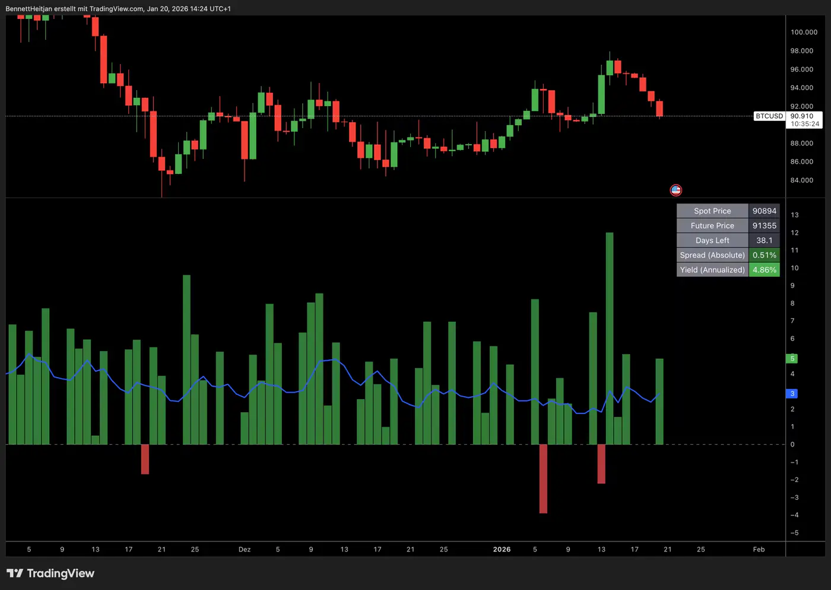Screen dimensions: 831x590
Task: Click the current price 90.910 label
Action: pos(802,116)
